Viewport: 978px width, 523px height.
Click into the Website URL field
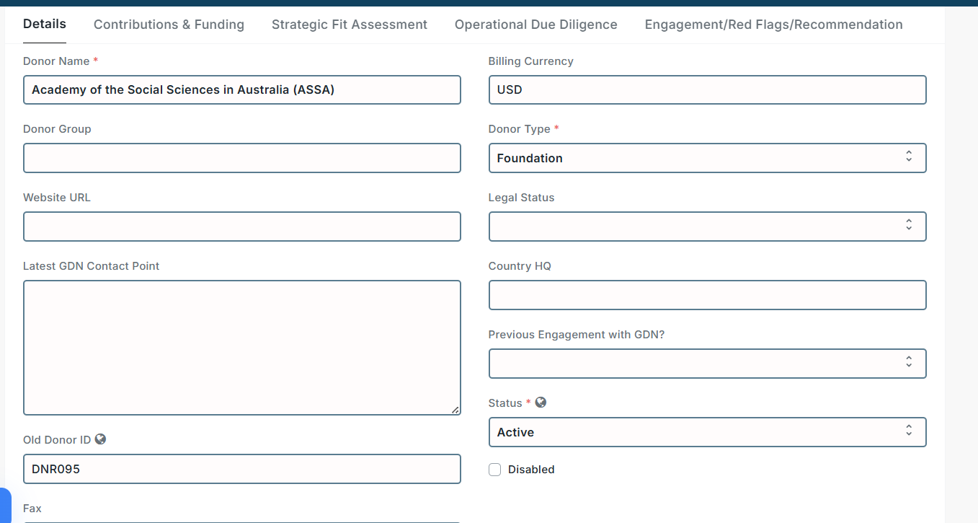coord(241,227)
